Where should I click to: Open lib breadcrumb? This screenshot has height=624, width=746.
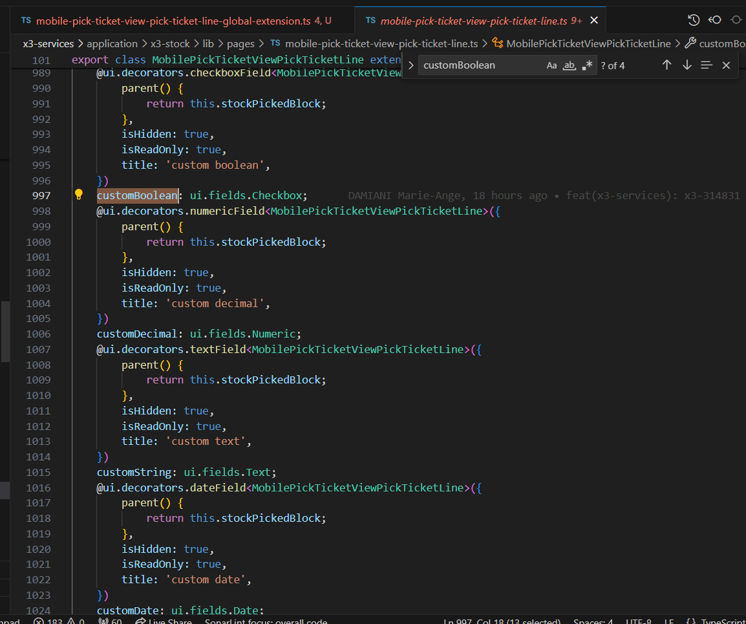click(208, 44)
